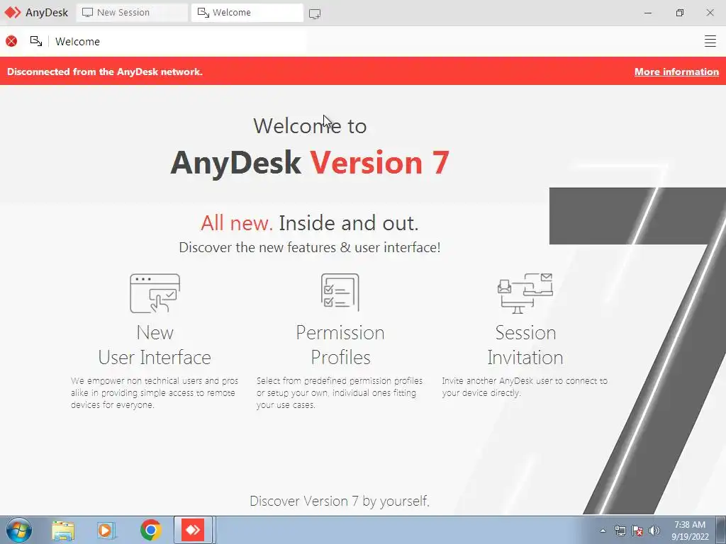The height and width of the screenshot is (544, 726).
Task: Click the 'Select from predefined permission profiles' description
Action: (340, 392)
